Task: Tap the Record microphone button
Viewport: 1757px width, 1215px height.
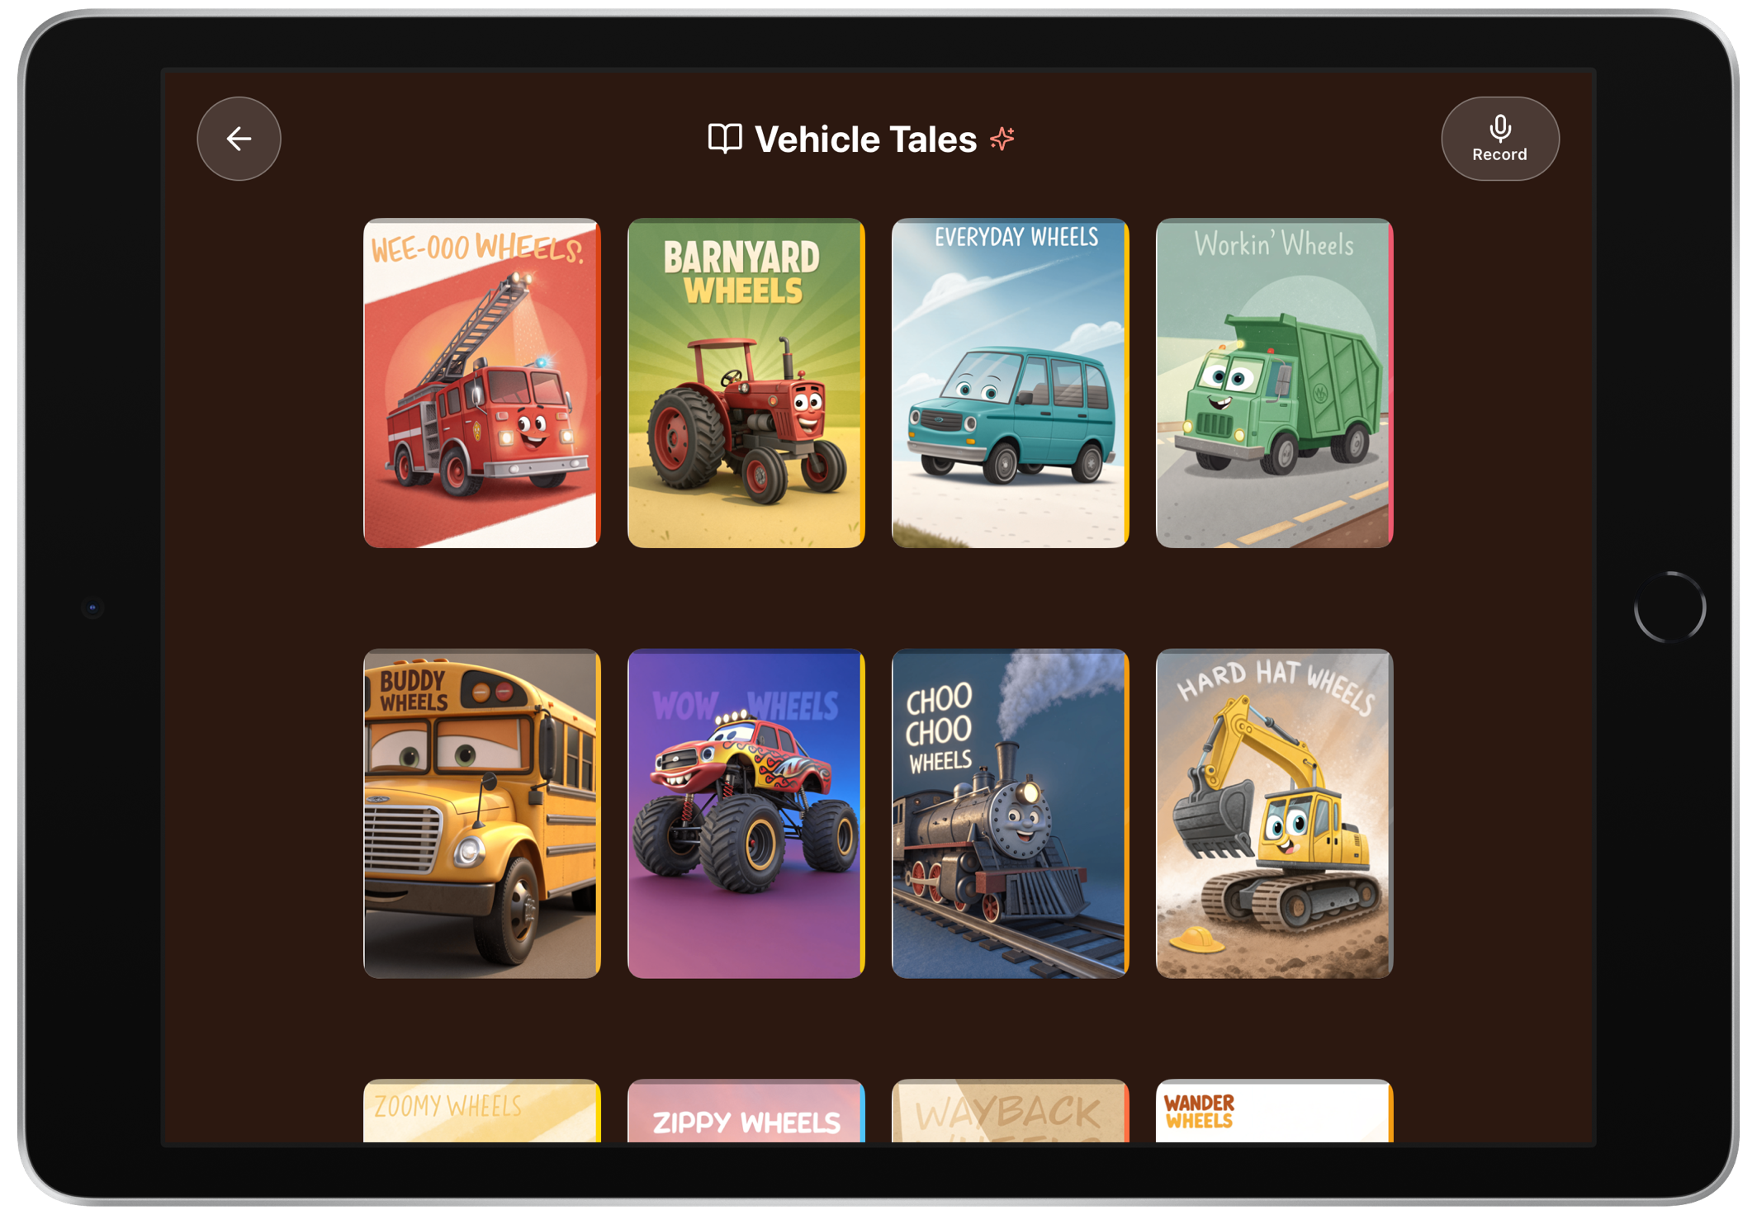Action: click(x=1499, y=139)
